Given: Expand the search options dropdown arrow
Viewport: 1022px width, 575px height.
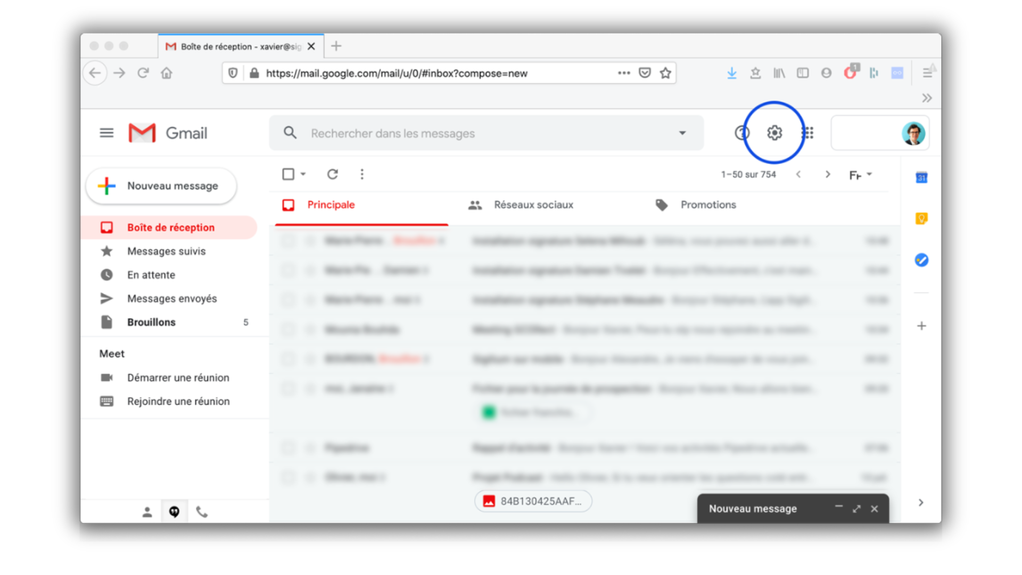Looking at the screenshot, I should click(x=682, y=133).
